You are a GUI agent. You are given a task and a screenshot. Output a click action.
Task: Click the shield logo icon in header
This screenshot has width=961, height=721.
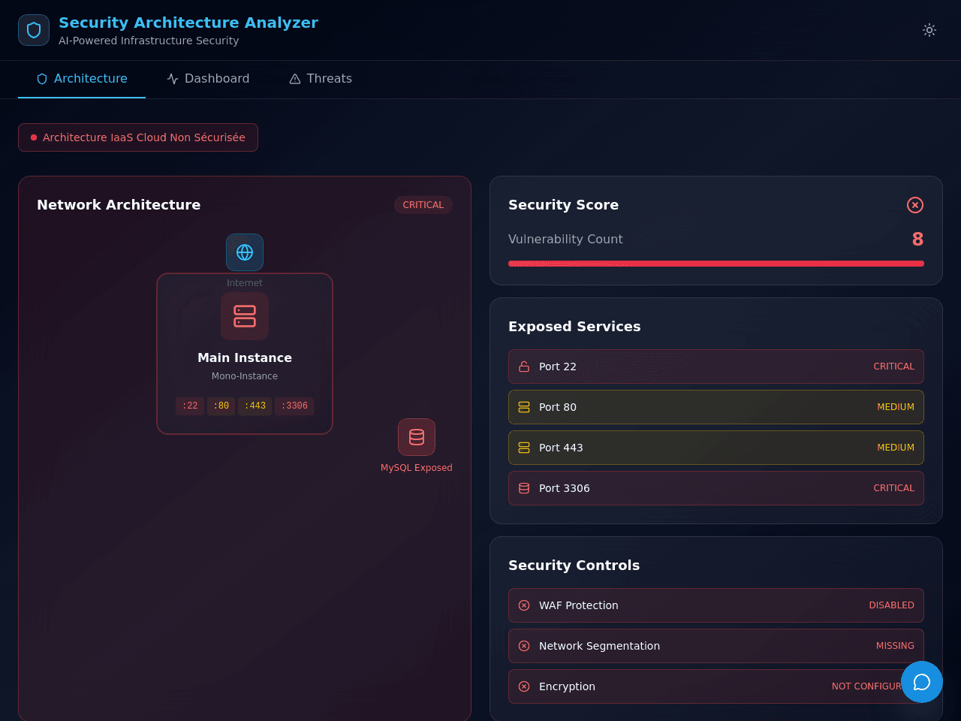click(x=34, y=30)
